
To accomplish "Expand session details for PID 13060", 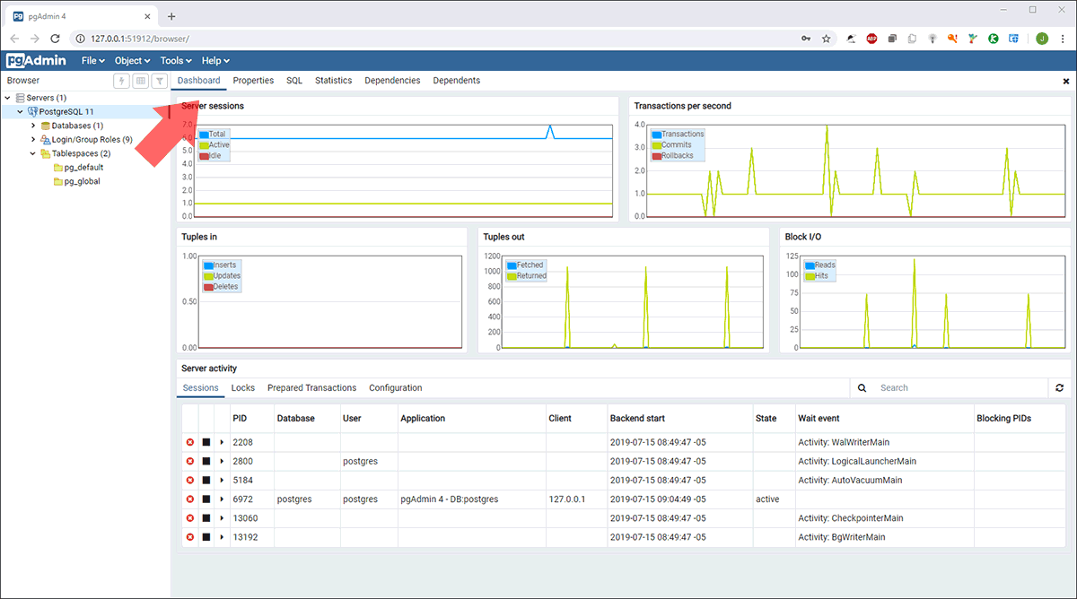I will click(x=222, y=518).
